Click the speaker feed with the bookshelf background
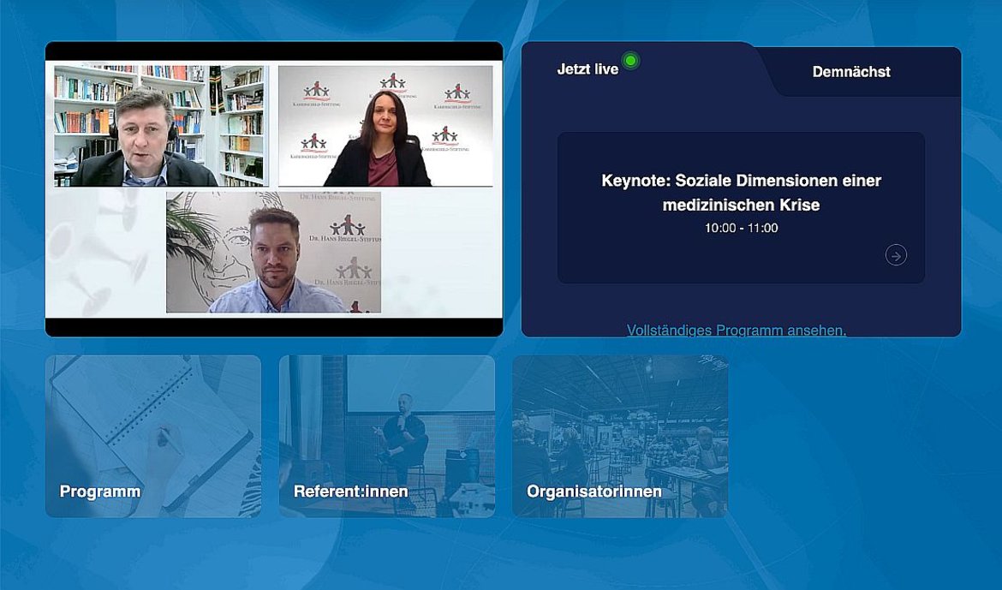This screenshot has width=1002, height=590. point(161,125)
